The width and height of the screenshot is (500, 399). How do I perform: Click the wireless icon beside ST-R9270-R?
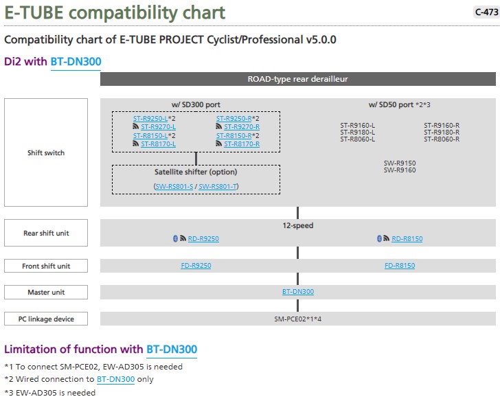click(220, 127)
